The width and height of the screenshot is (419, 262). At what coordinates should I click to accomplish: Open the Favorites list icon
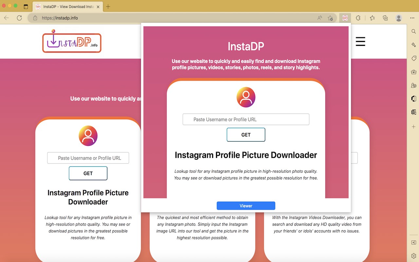click(372, 18)
